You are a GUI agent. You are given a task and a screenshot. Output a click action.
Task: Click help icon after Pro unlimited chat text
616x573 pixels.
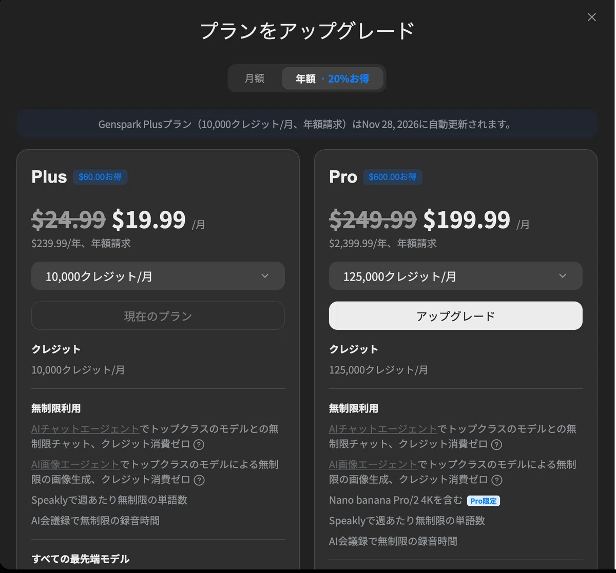click(496, 445)
